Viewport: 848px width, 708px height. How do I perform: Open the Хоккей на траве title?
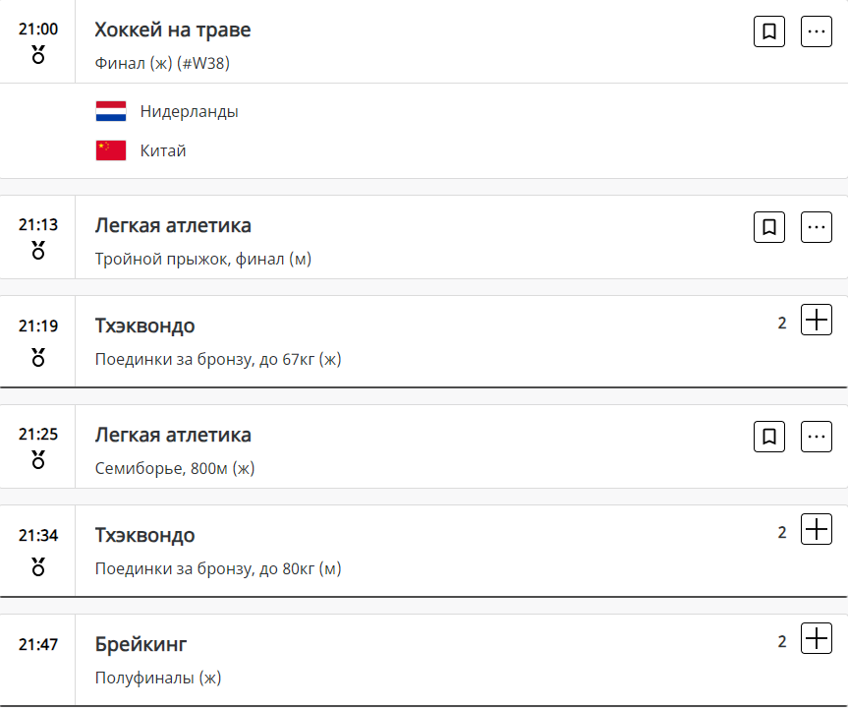point(173,30)
